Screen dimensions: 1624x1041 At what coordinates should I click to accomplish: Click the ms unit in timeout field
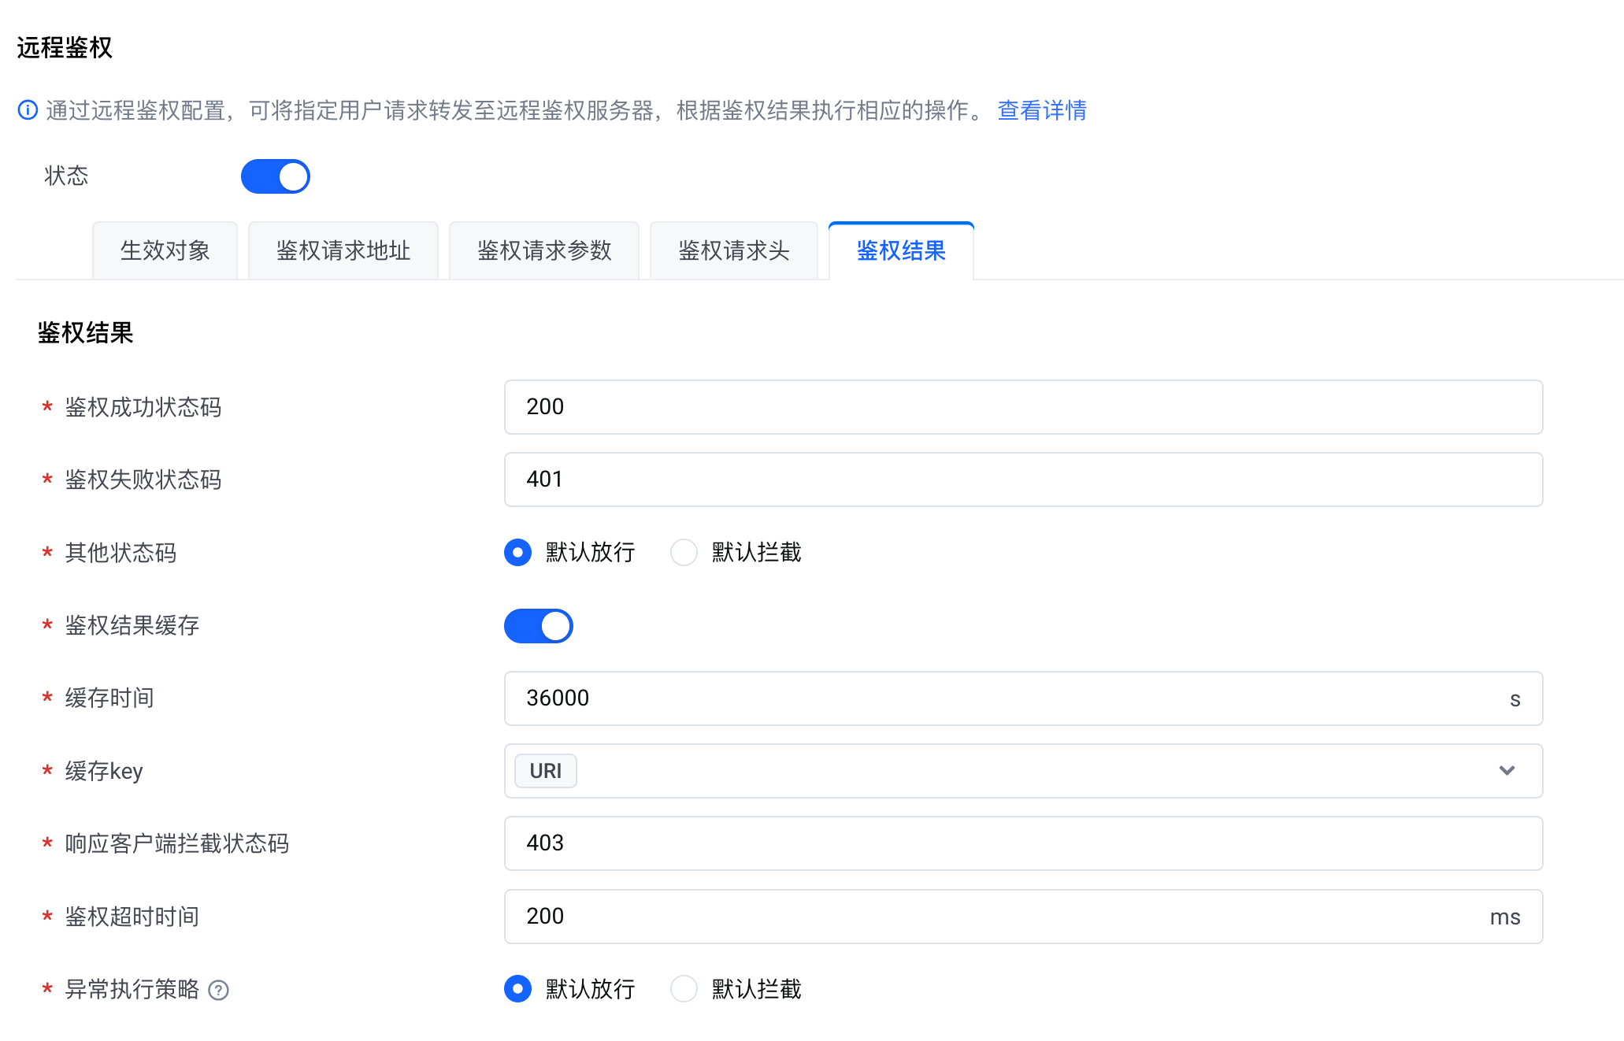click(1505, 917)
